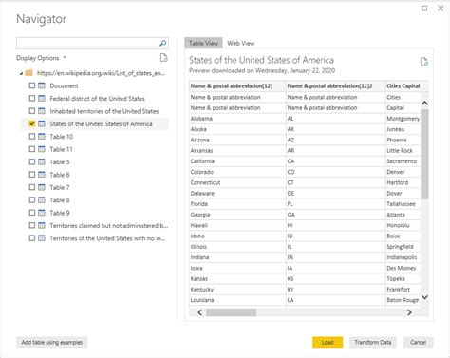Click the scroll left arrow in preview
The image size is (450, 358).
click(199, 312)
